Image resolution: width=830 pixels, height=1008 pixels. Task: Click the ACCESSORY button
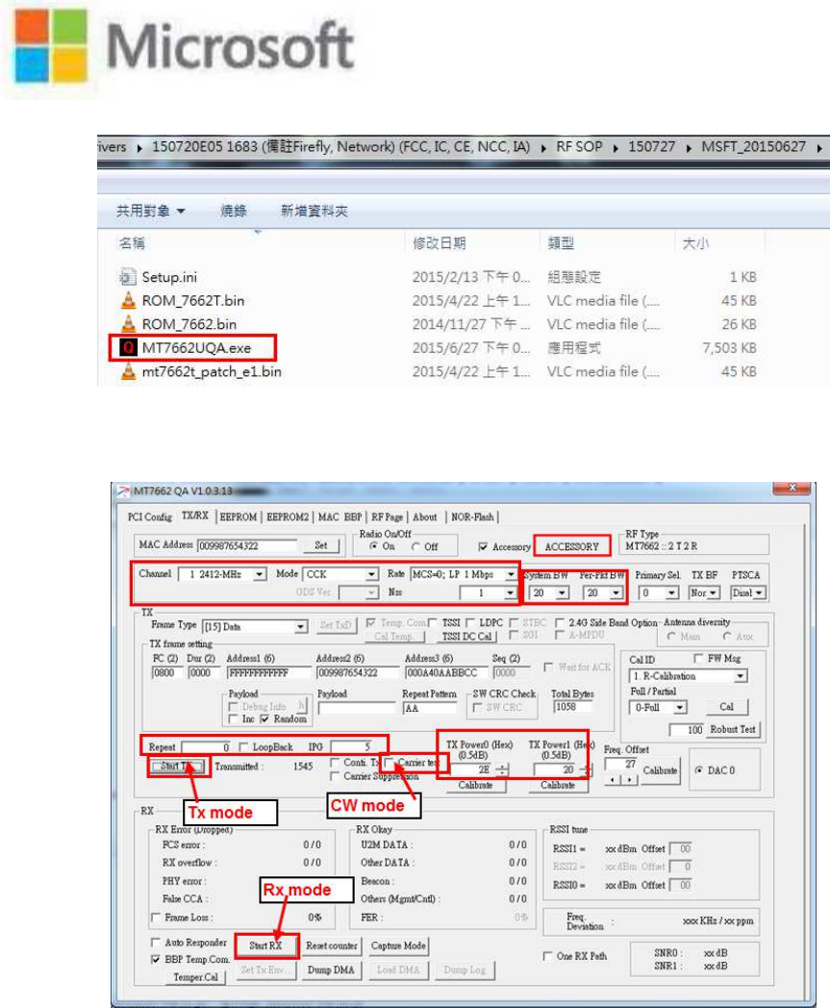(x=571, y=546)
